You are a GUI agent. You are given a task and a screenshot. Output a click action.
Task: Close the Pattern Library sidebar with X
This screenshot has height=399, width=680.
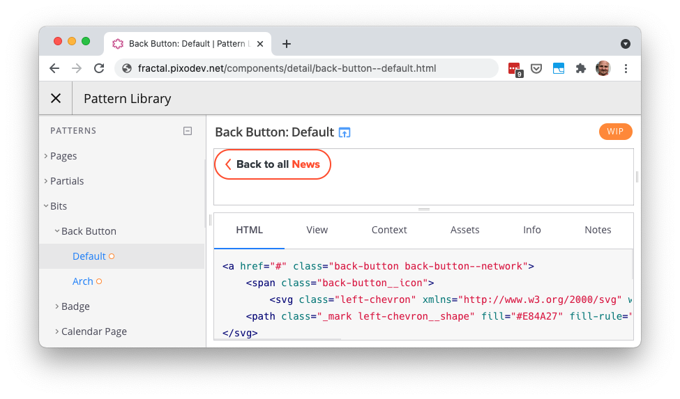(x=56, y=98)
